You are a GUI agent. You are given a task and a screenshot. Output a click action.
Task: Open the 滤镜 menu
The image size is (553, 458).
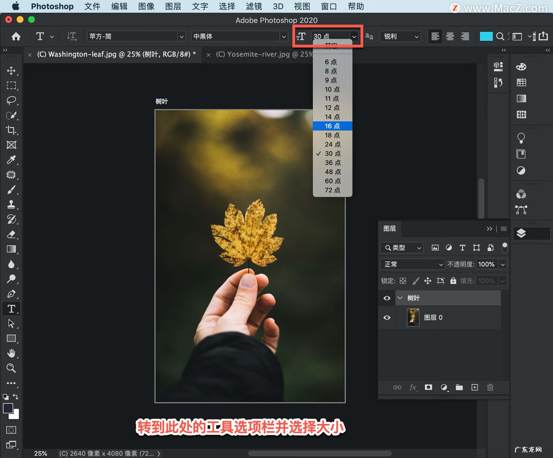click(254, 6)
